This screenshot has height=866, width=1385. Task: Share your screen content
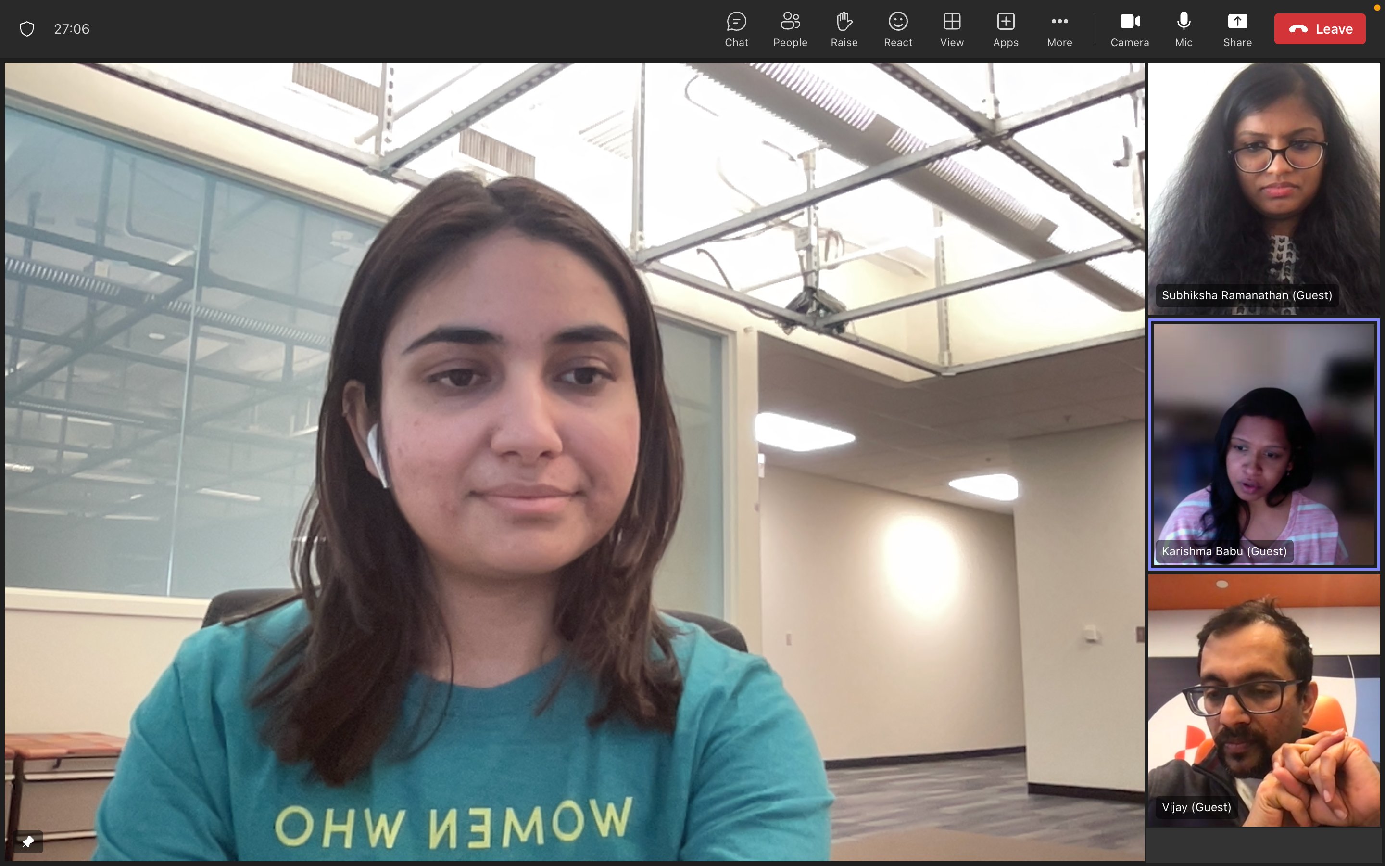pos(1237,29)
